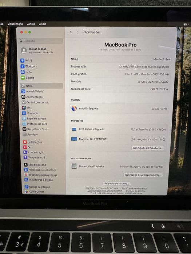This screenshot has width=191, height=254.
Task: Open Ecrã bloqueado icon
Action: (26, 165)
